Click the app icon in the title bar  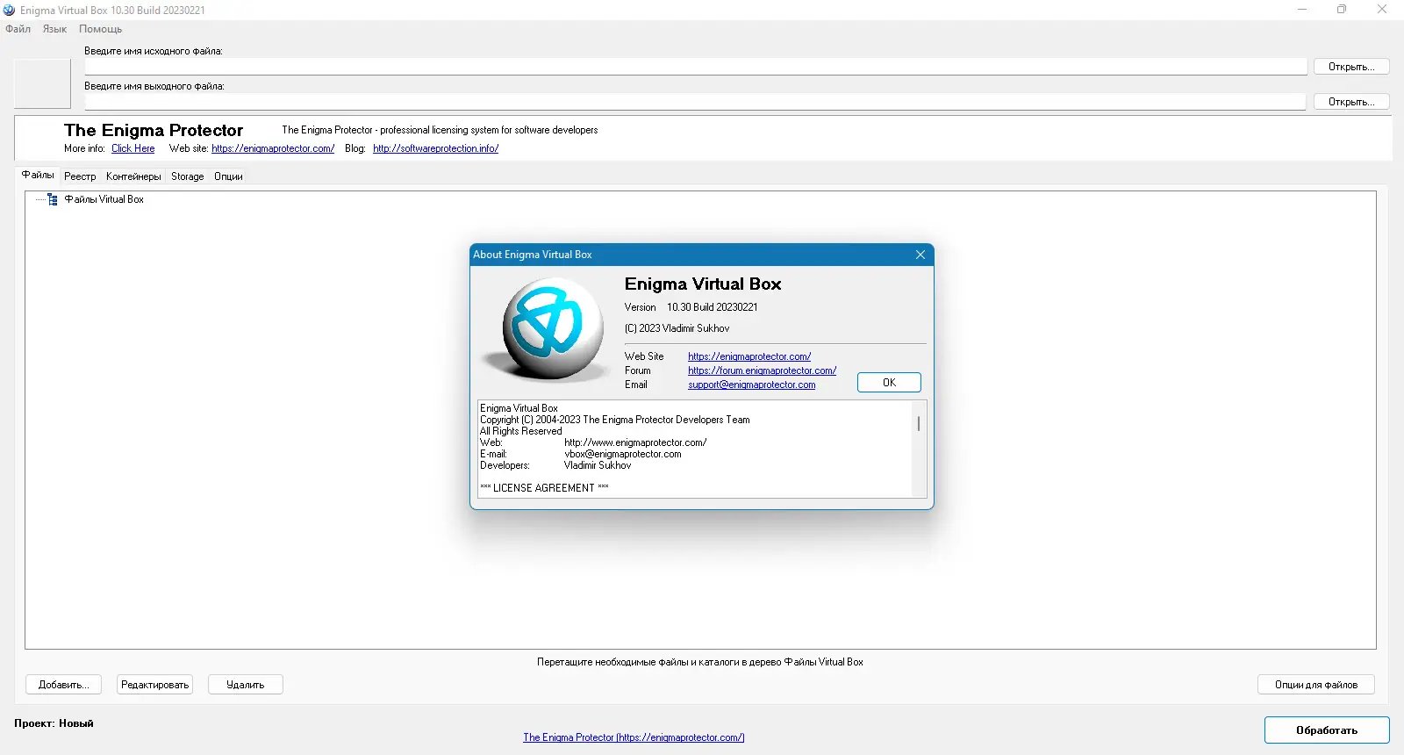click(9, 10)
